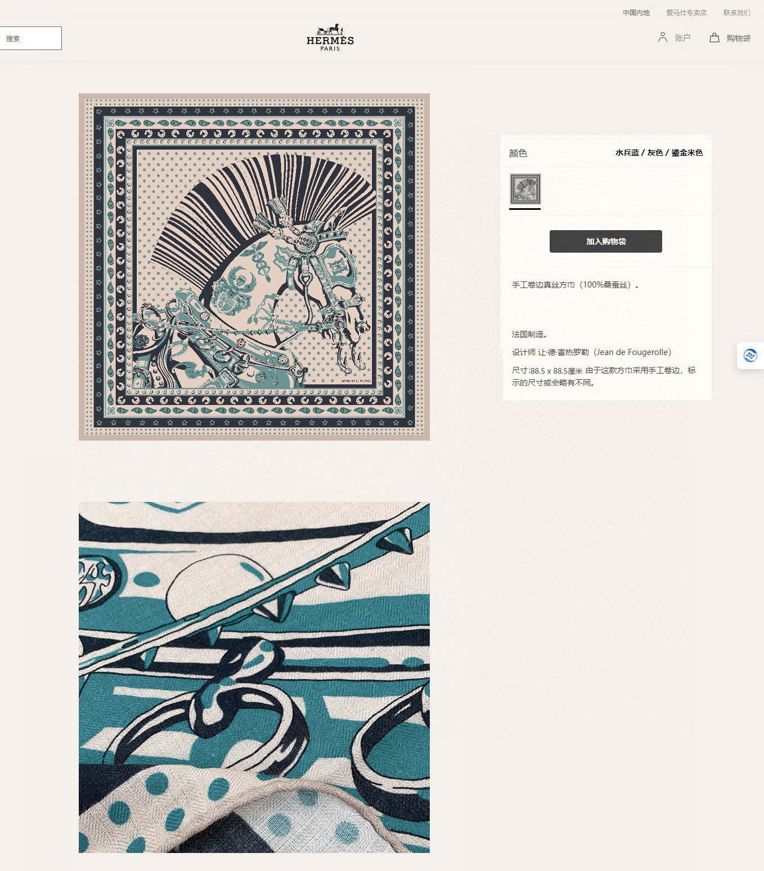Open the Hermès Paris logo homepage

pos(330,38)
